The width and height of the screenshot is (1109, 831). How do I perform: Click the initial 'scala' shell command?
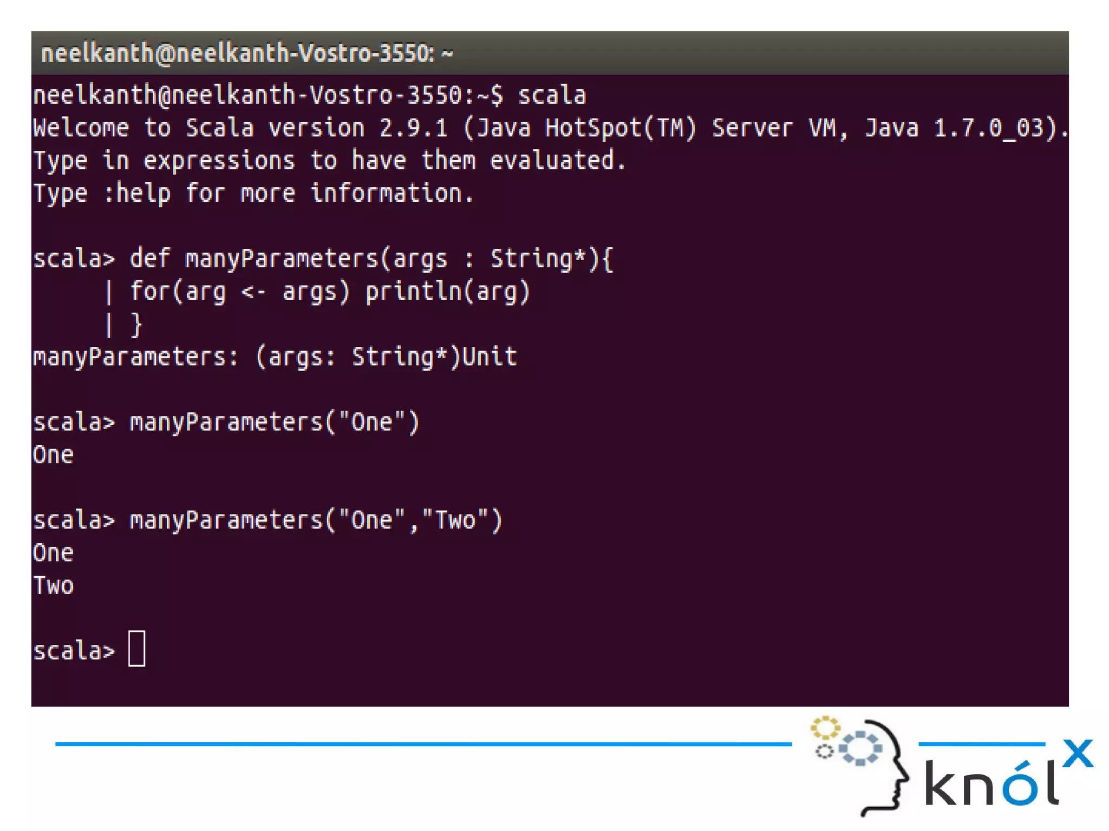[552, 95]
